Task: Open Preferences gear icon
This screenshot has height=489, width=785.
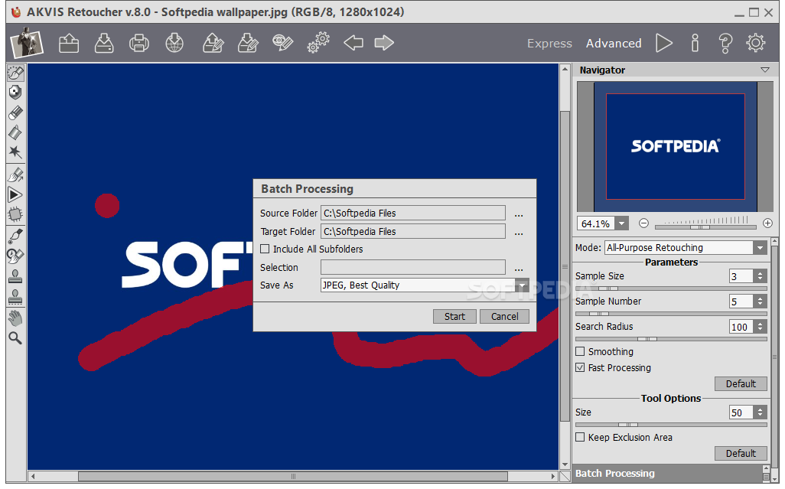Action: (755, 43)
